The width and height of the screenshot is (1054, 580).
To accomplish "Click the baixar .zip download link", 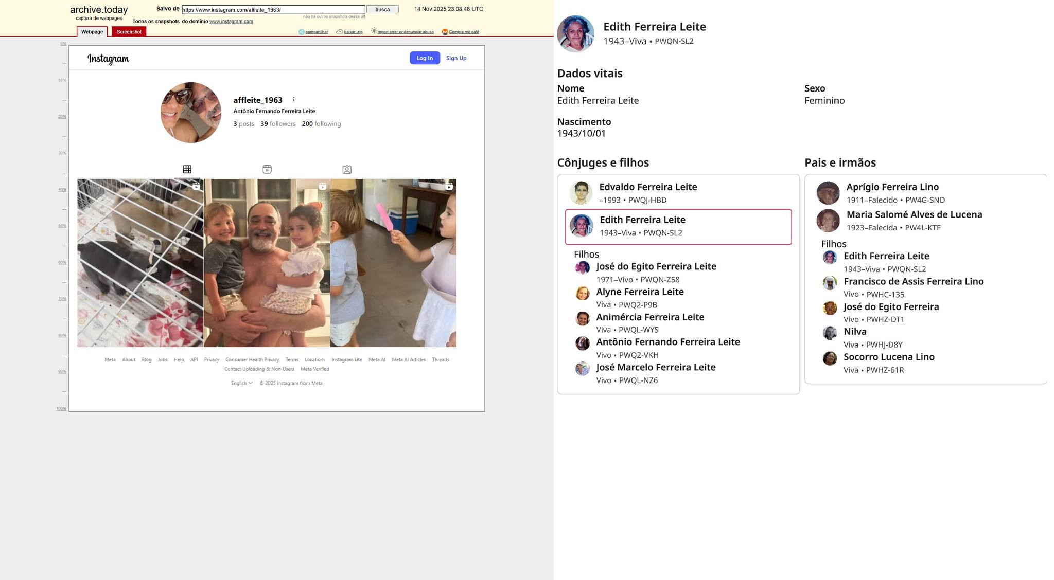I will click(x=353, y=32).
